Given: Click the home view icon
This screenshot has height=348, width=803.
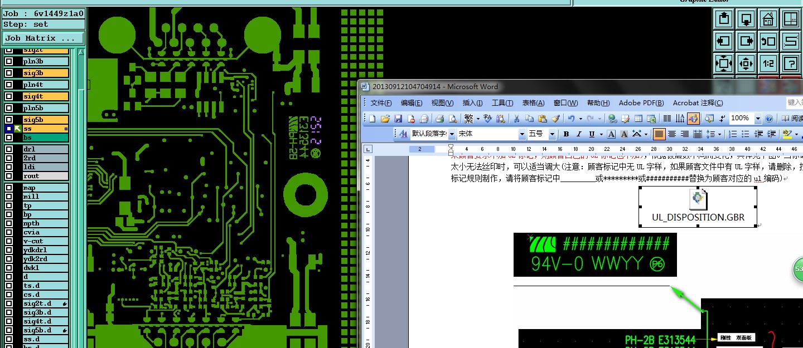Looking at the screenshot, I should click(768, 19).
